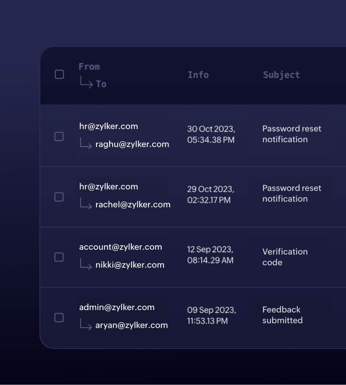Open recipient raghu@zylker.com
346x385 pixels.
click(x=132, y=144)
